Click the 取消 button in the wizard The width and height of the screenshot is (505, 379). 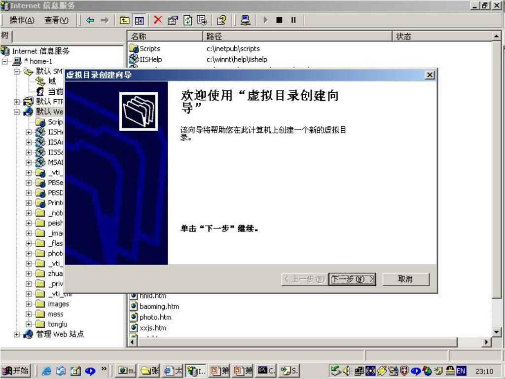coord(405,279)
